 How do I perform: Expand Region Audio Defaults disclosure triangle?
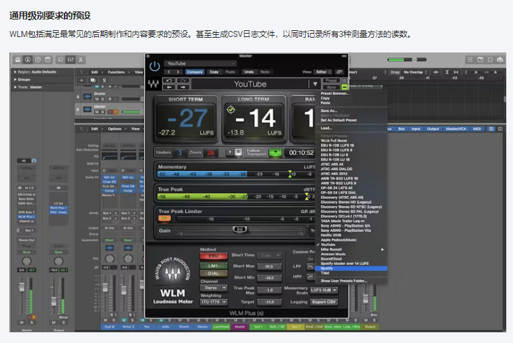pyautogui.click(x=15, y=72)
